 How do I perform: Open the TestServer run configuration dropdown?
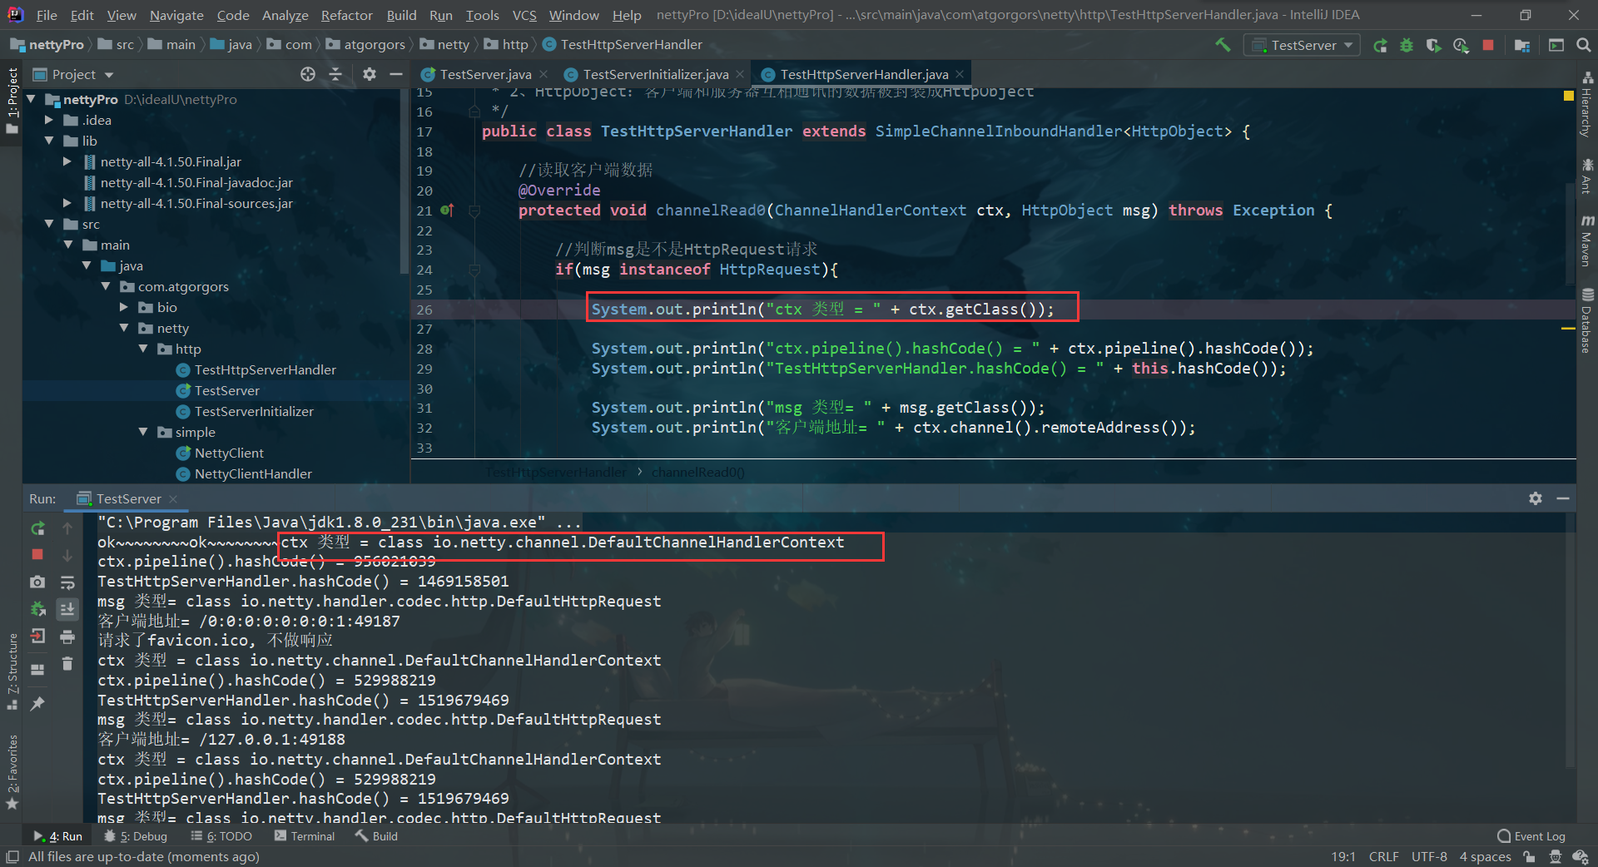point(1302,45)
